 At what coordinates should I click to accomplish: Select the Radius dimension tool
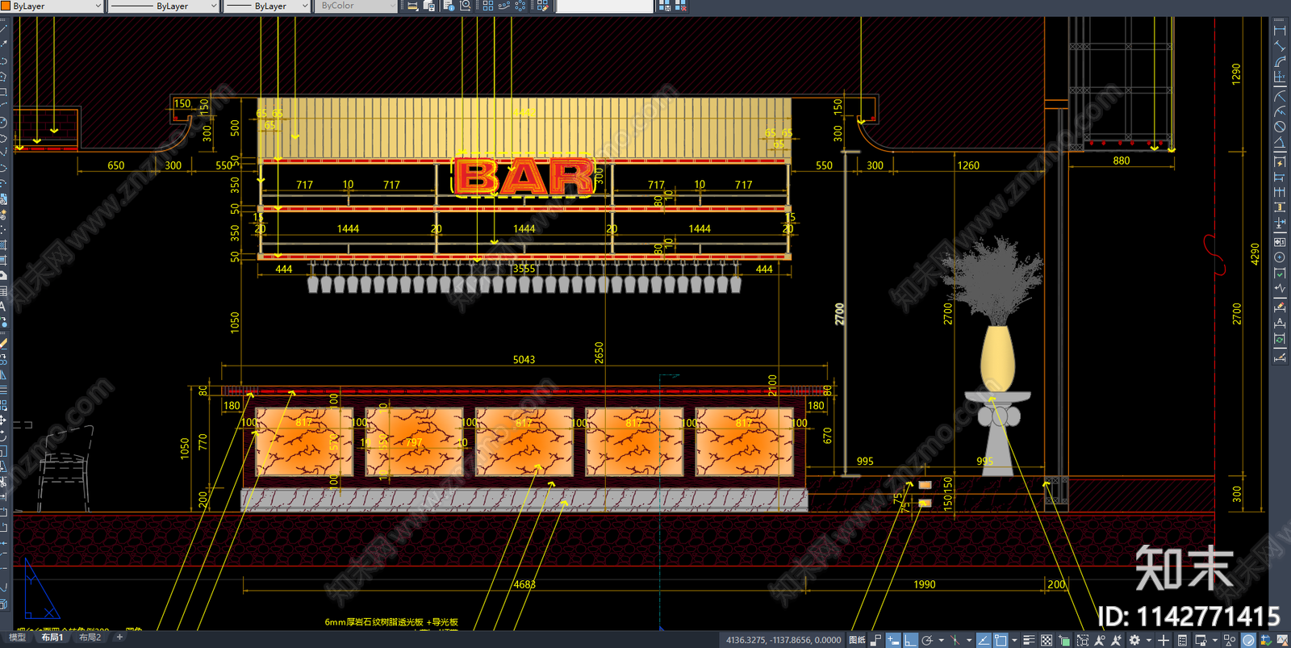(1280, 95)
